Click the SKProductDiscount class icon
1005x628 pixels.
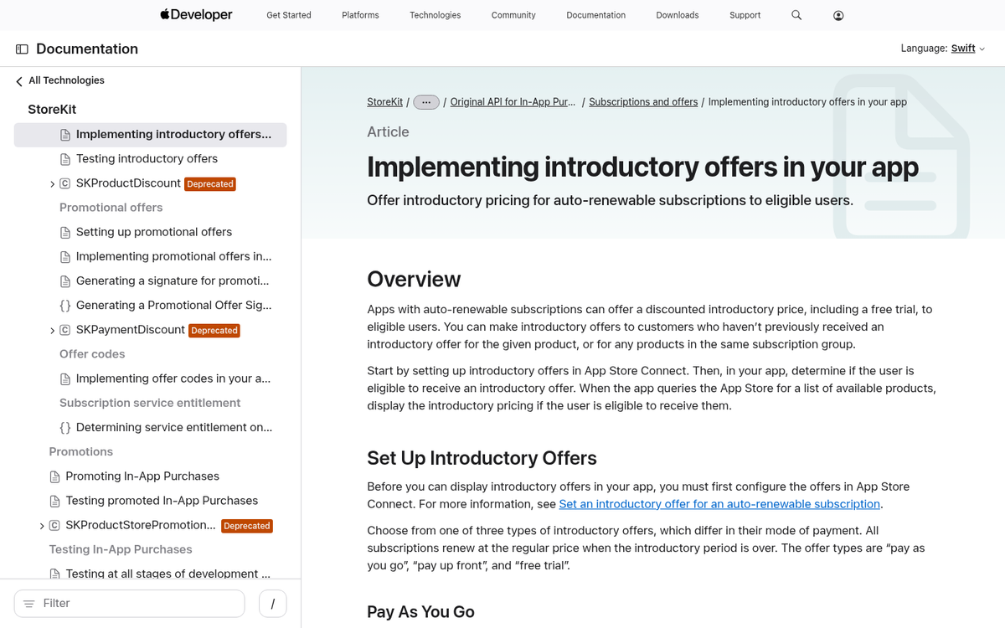pyautogui.click(x=65, y=183)
